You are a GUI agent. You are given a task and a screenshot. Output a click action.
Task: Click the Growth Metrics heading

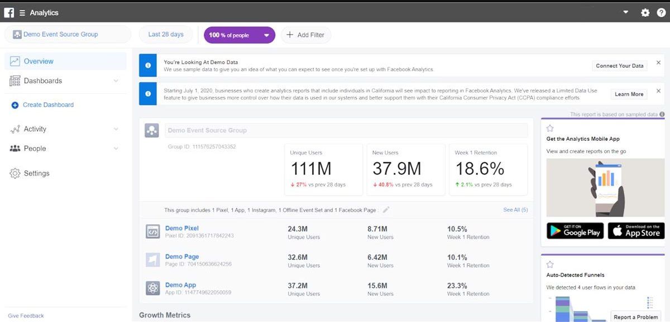click(x=165, y=315)
